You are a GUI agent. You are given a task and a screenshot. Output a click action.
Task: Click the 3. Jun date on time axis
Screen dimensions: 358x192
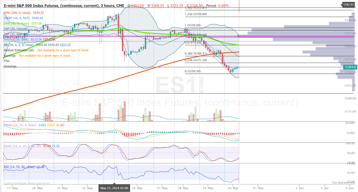click(324, 188)
